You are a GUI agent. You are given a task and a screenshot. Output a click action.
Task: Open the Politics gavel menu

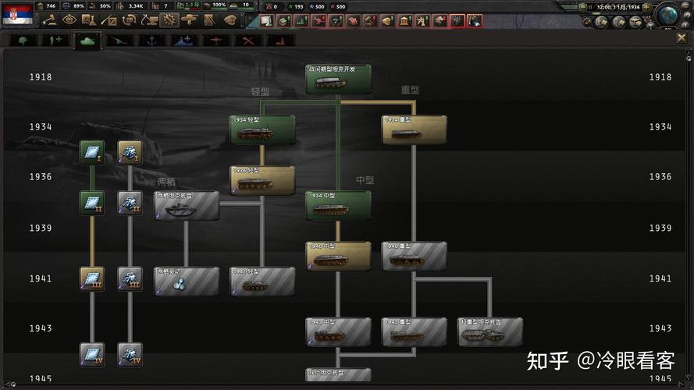click(49, 20)
